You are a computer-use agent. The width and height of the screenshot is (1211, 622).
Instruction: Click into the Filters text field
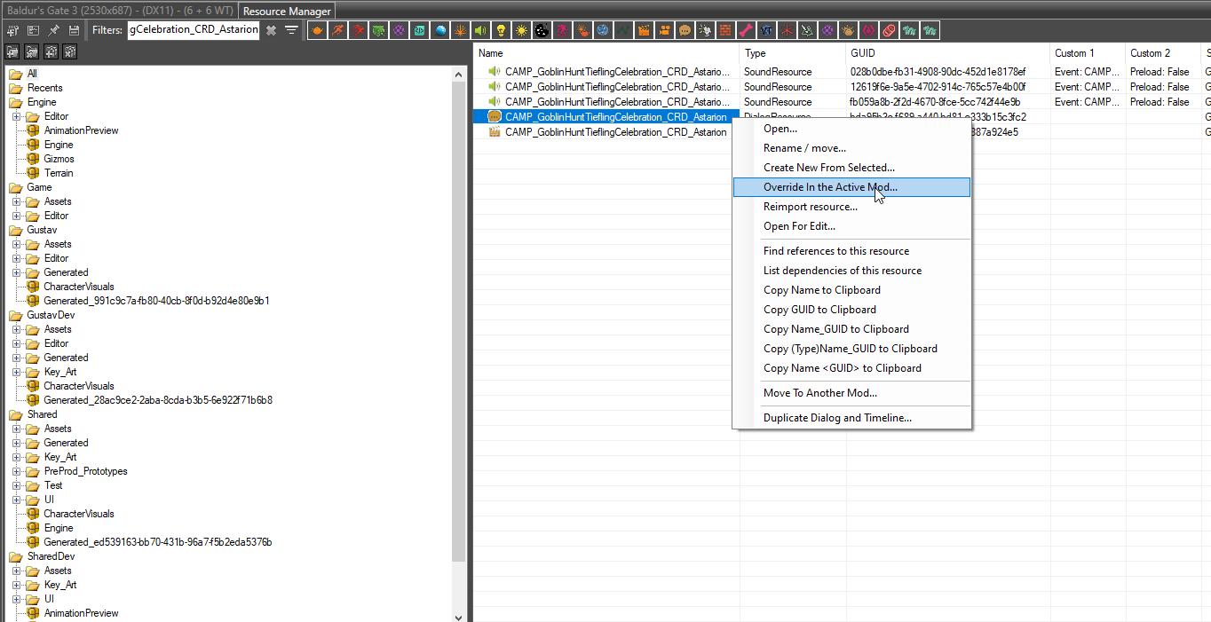[194, 30]
